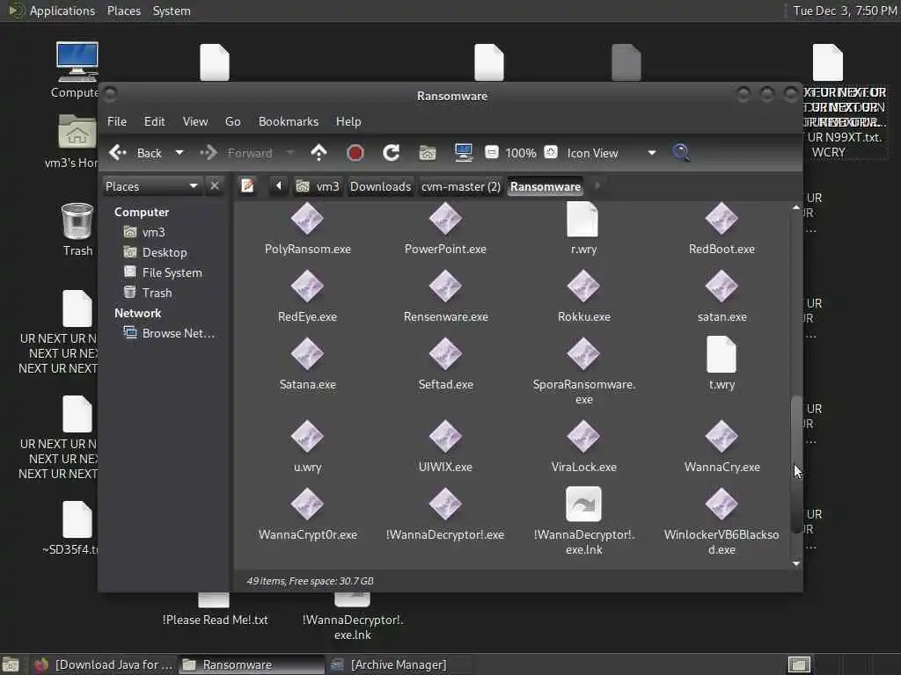Select the !WannaDecryptor!.exe file icon
The image size is (901, 675).
click(445, 504)
